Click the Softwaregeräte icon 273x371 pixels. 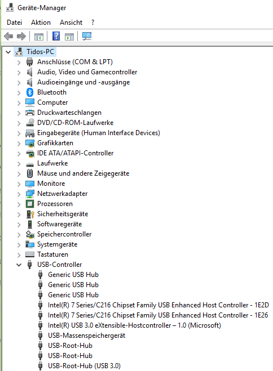pyautogui.click(x=30, y=224)
